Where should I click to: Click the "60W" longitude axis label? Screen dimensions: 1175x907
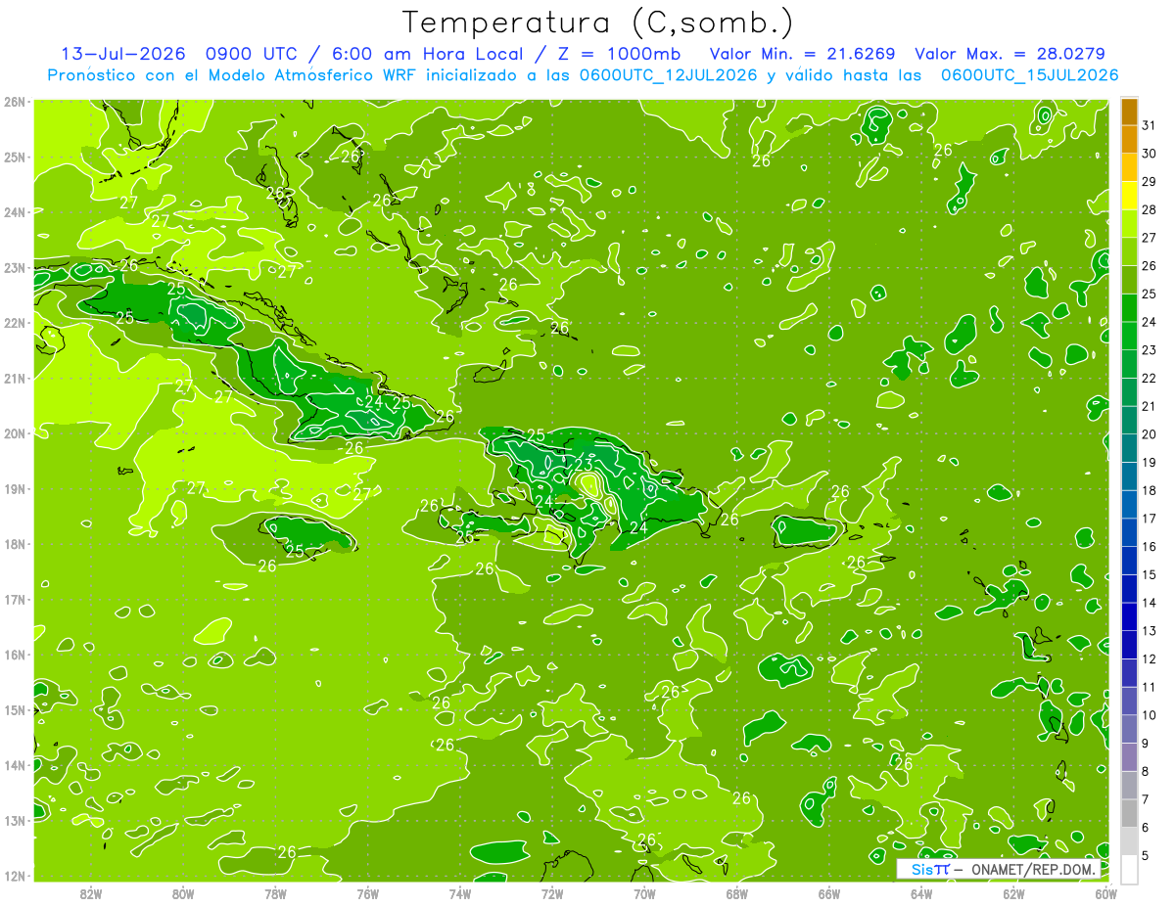[x=1105, y=893]
